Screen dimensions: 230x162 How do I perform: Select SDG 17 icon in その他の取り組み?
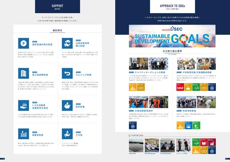point(212,150)
